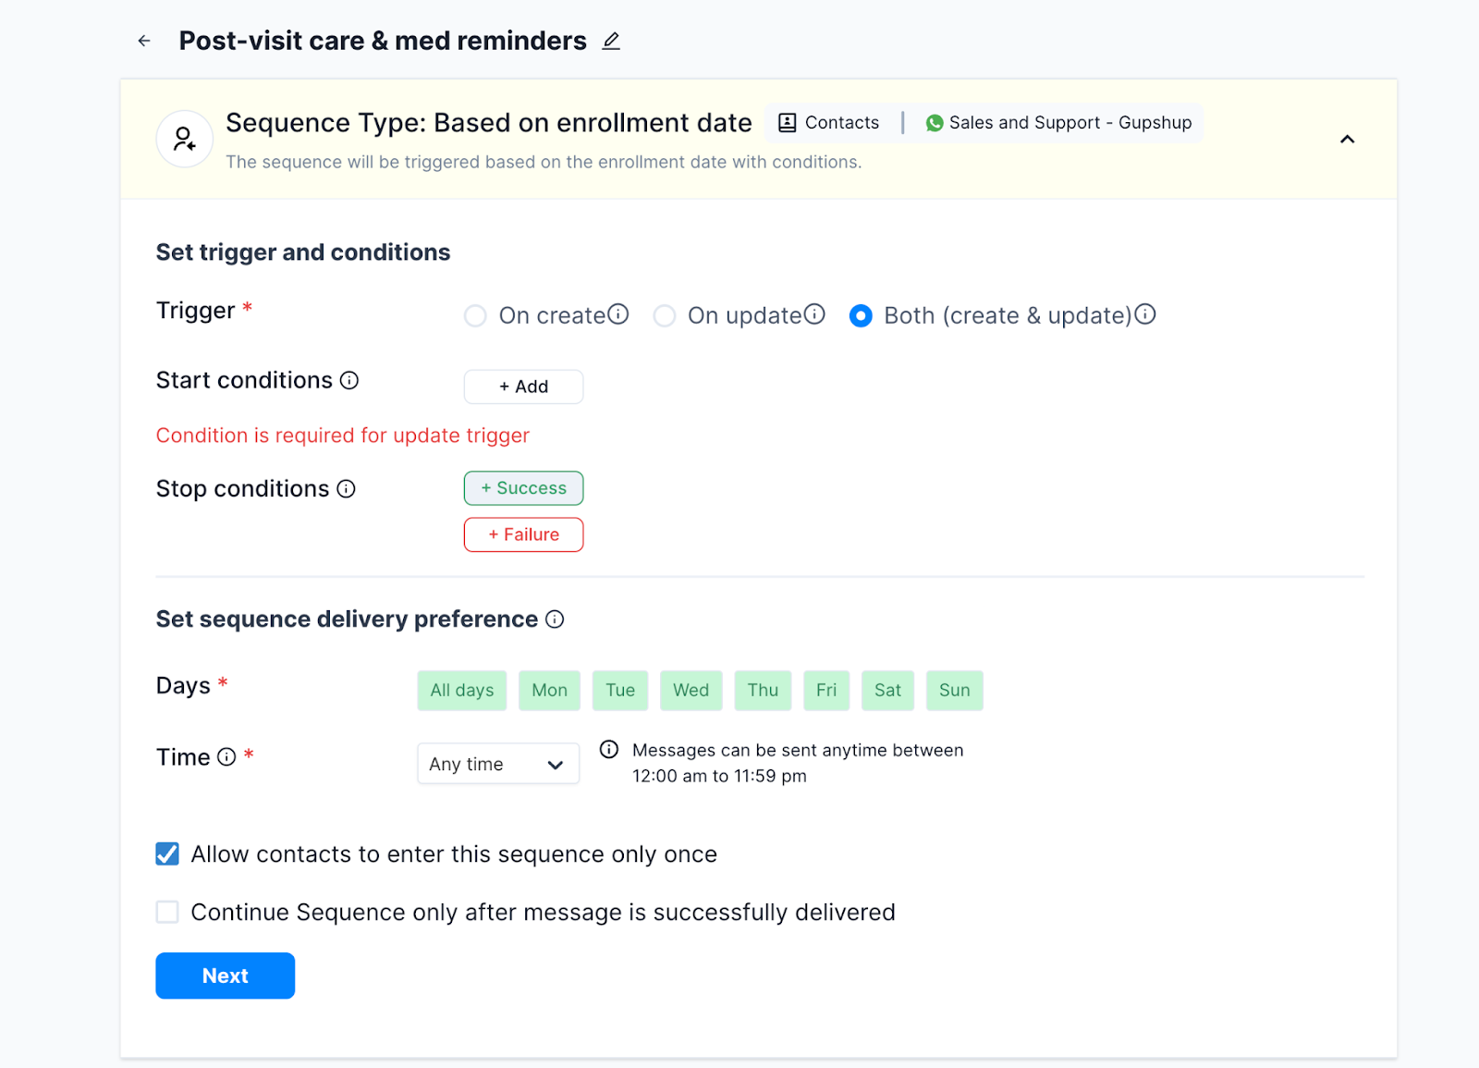Viewport: 1479px width, 1068px height.
Task: Click info icon beside Both (create & update)
Action: click(x=1145, y=314)
